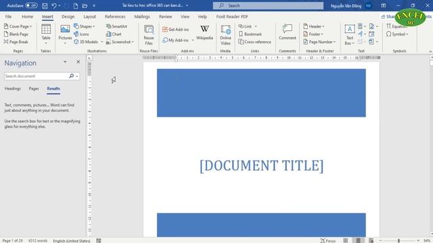The image size is (433, 243).
Task: Switch to the Design tab
Action: (x=68, y=16)
